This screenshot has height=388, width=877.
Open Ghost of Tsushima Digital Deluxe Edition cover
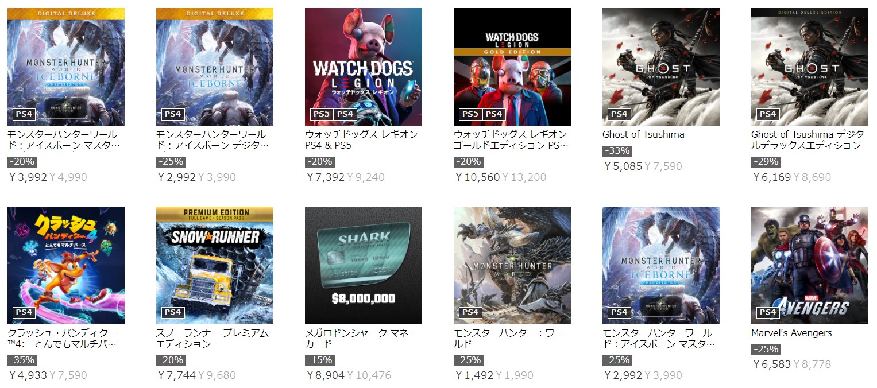pos(810,67)
